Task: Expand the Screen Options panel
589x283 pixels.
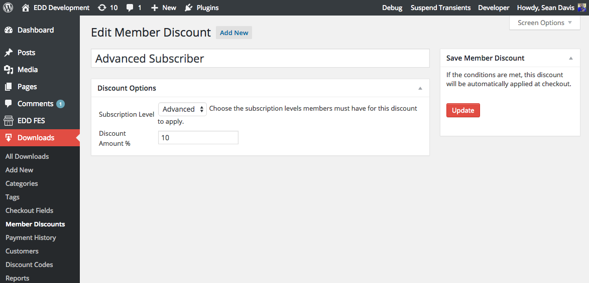Action: (544, 23)
